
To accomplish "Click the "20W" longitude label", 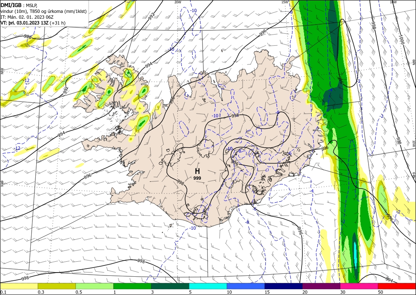I will (178, 2).
